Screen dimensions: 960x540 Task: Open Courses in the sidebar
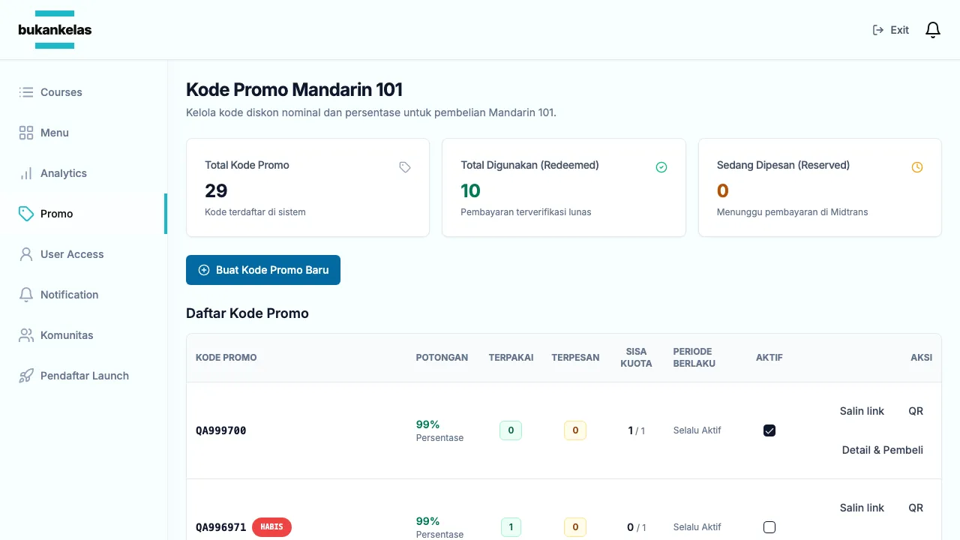coord(83,92)
